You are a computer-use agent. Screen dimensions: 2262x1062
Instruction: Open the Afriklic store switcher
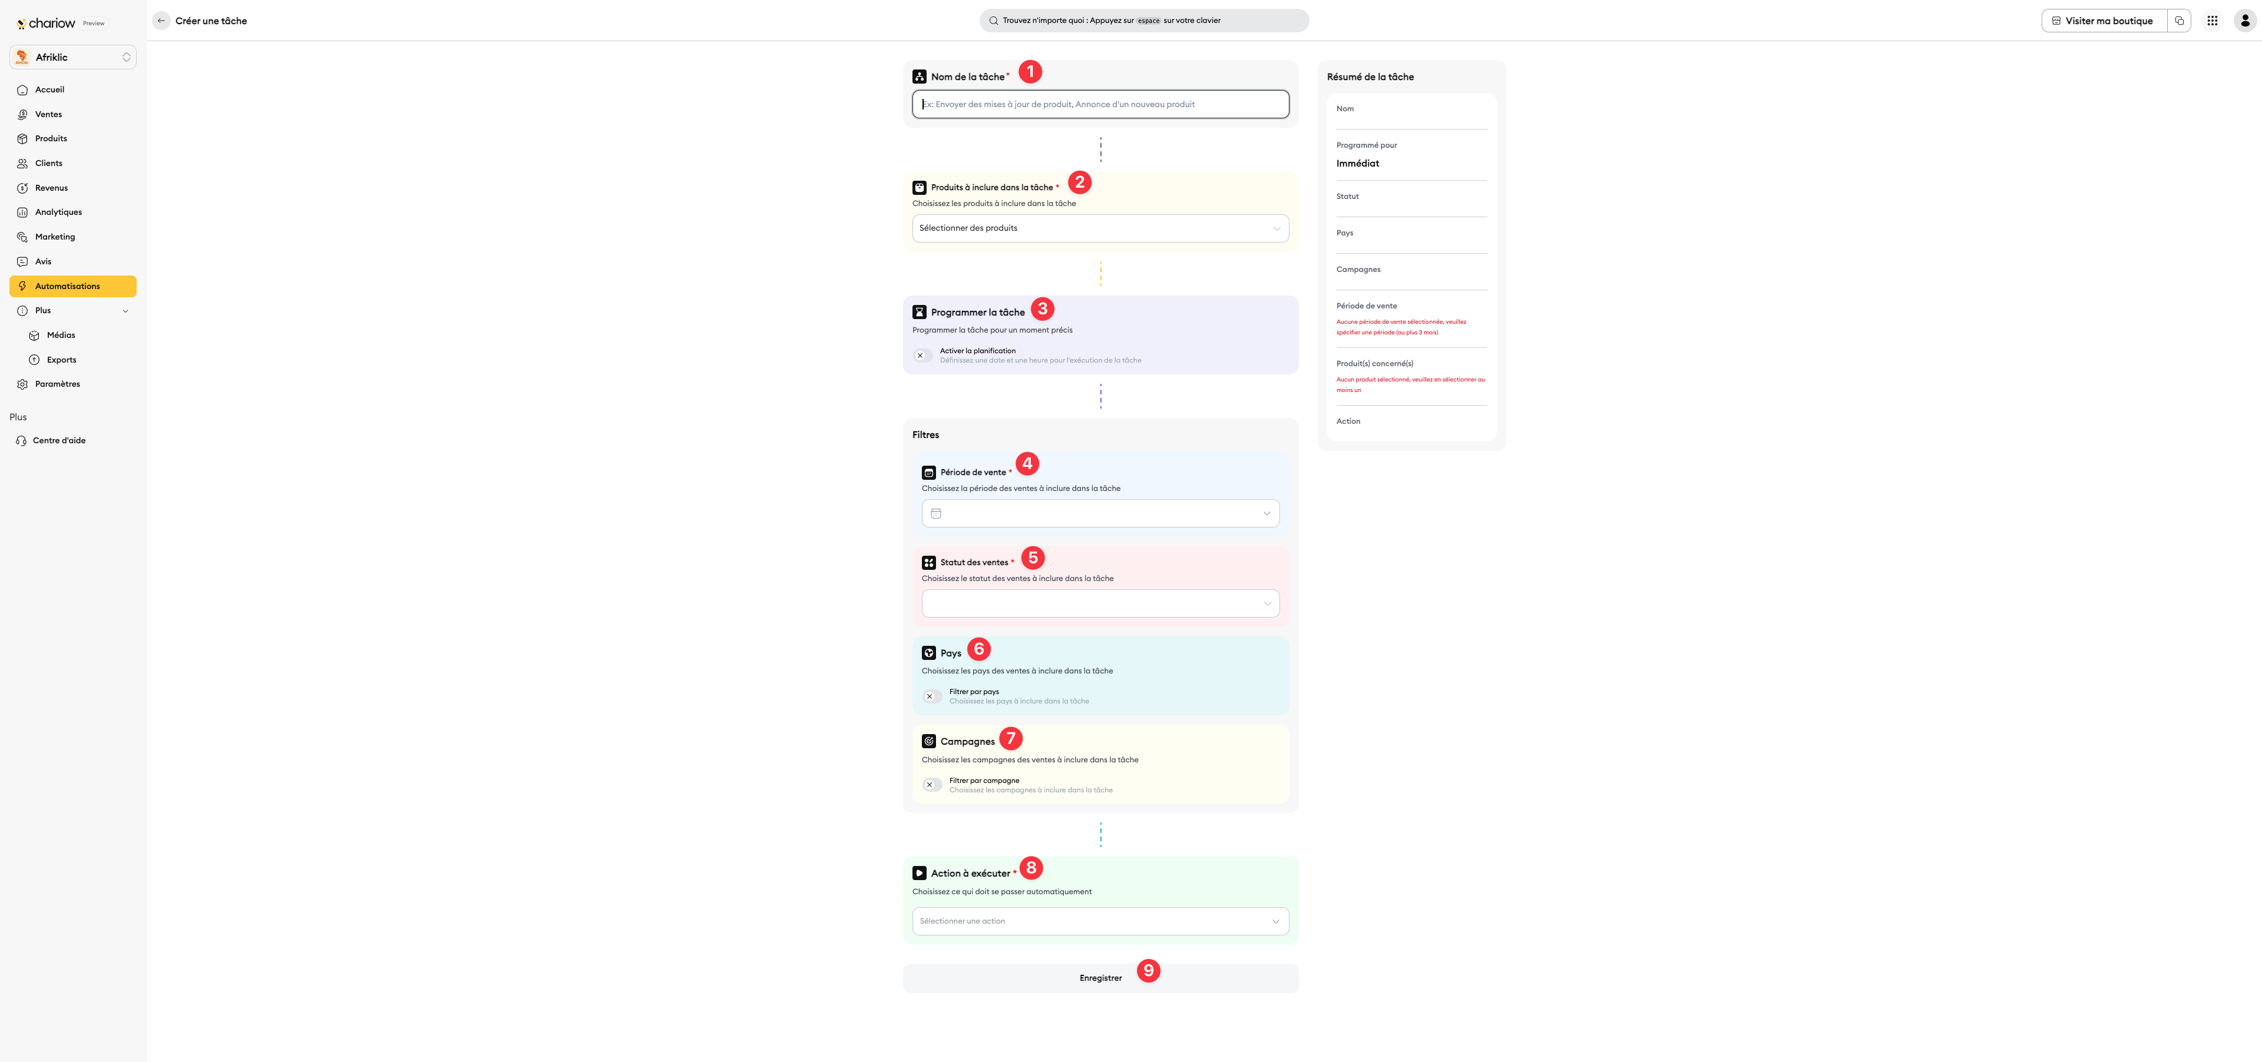pyautogui.click(x=73, y=57)
